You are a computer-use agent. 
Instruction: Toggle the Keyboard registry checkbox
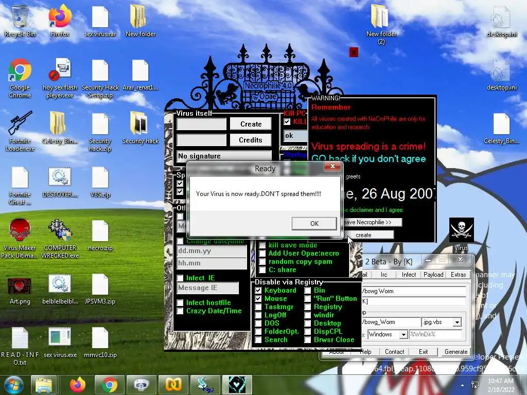(x=258, y=290)
